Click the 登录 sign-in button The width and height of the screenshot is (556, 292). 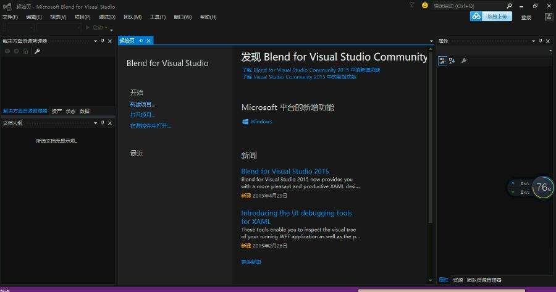[526, 17]
